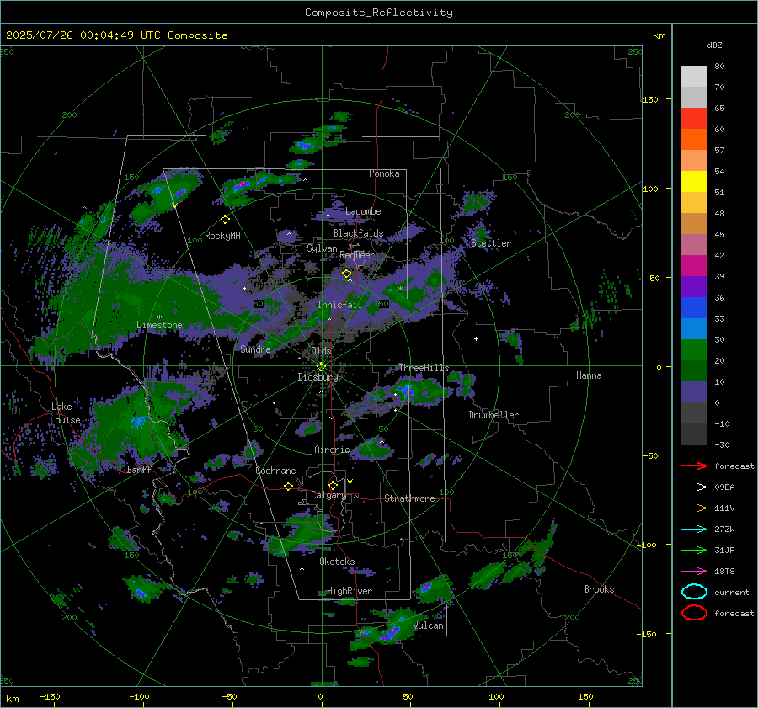758x708 pixels.
Task: Click the dBZ legend heading
Action: tap(714, 45)
